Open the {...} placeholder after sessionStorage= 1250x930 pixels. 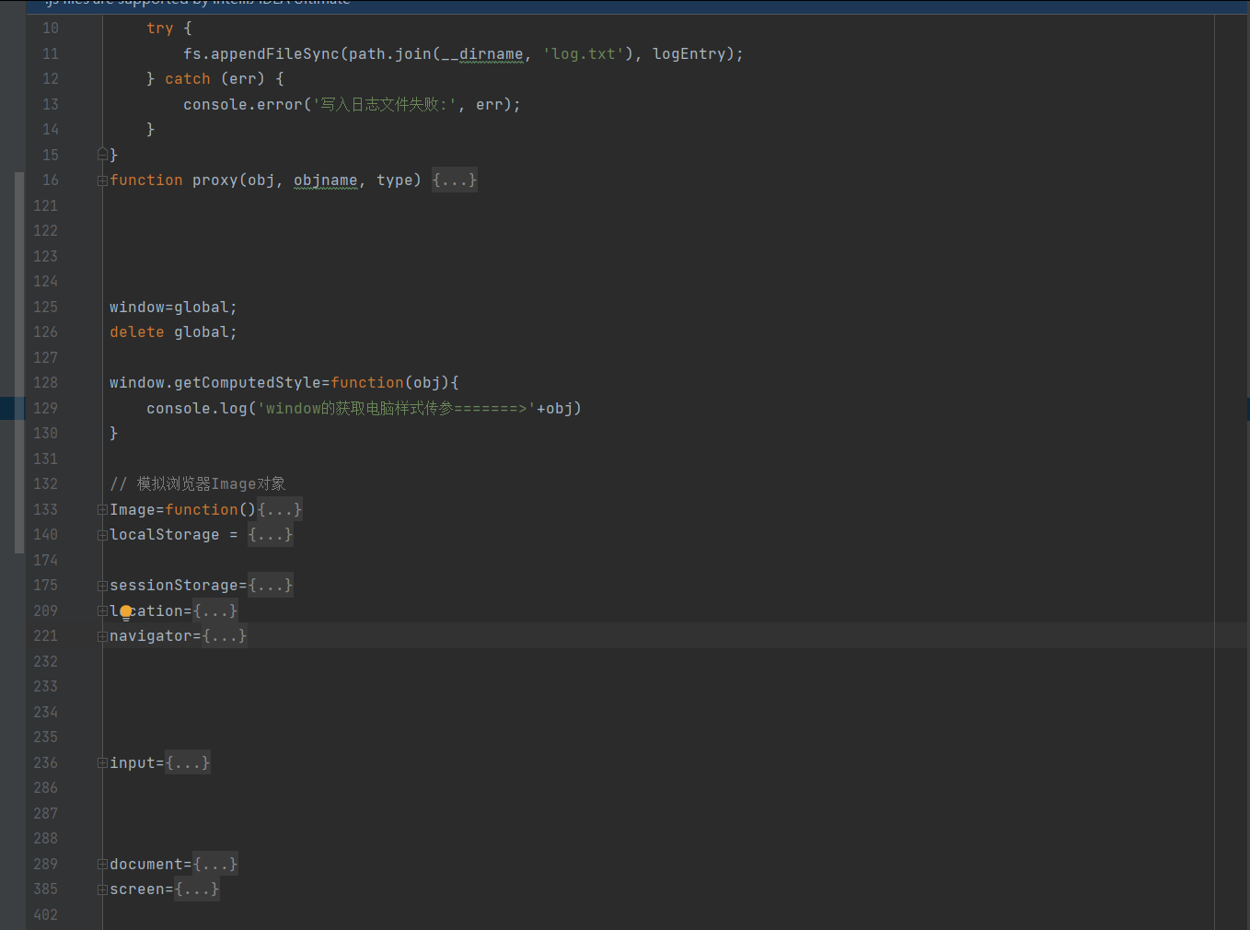pyautogui.click(x=271, y=586)
